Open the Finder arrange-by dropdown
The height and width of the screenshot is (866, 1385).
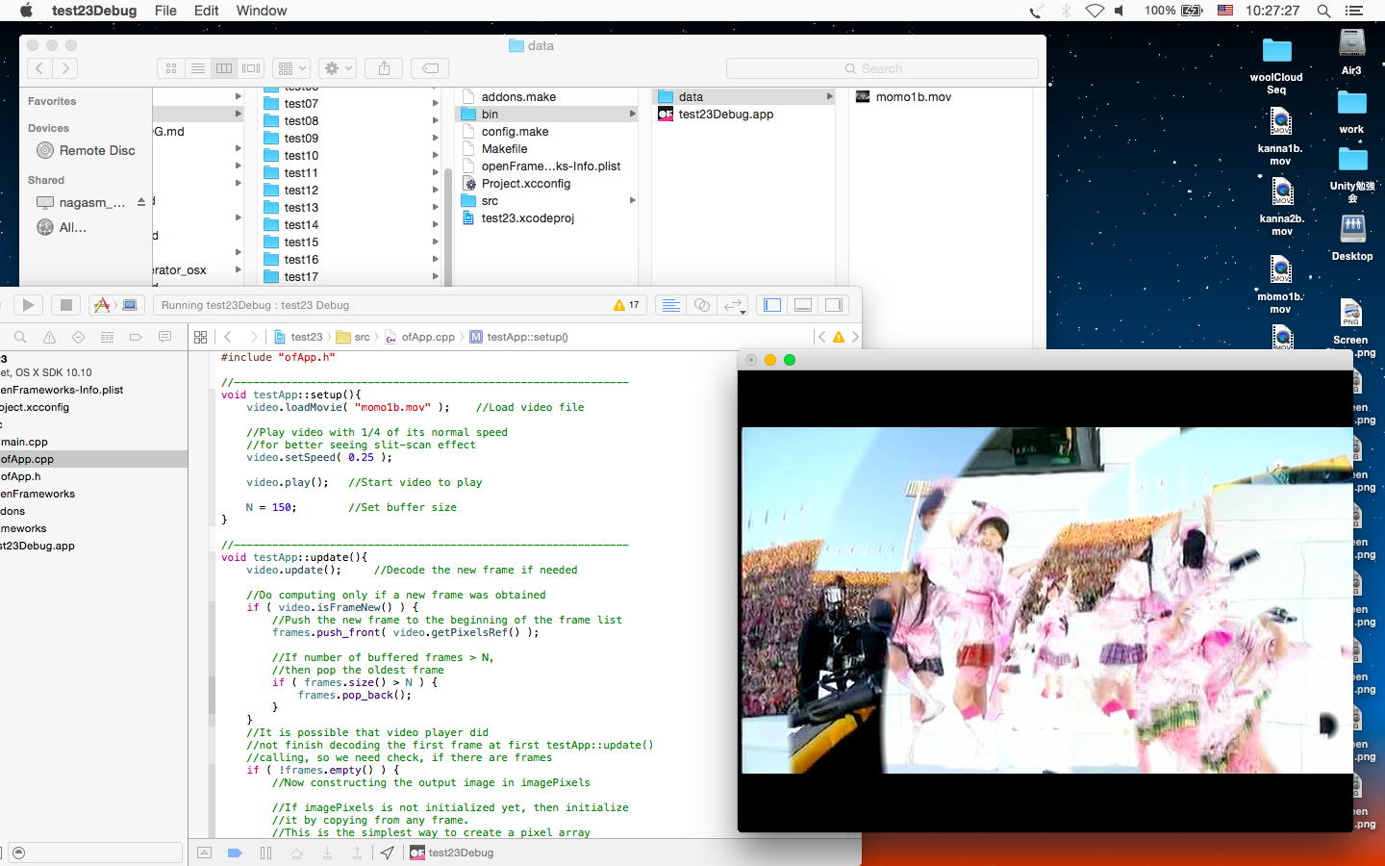click(290, 68)
